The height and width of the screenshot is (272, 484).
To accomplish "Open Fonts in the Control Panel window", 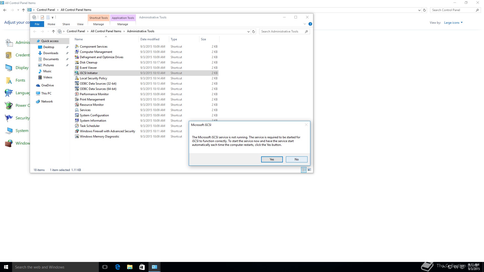I will 20,80.
